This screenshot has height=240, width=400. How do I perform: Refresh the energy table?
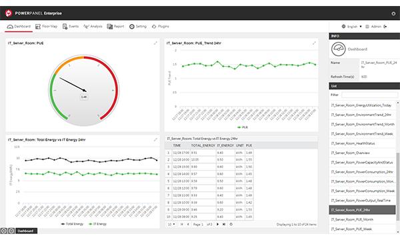[x=231, y=225]
